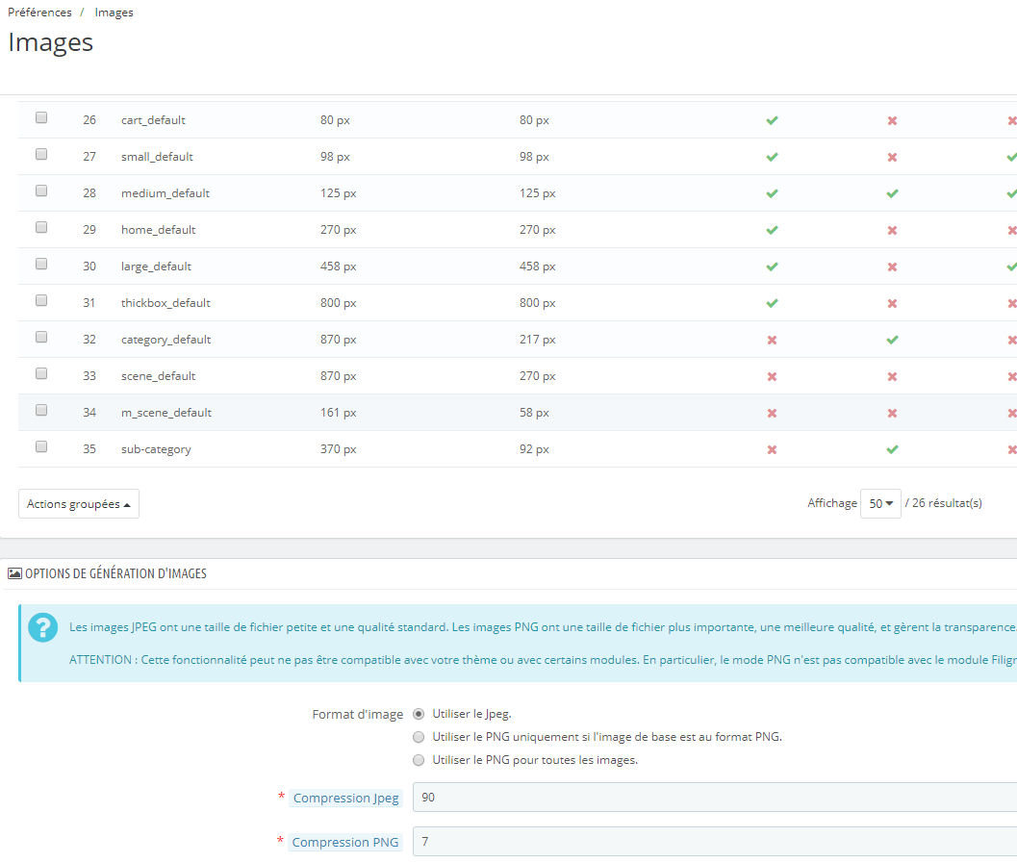Click the 'Options de génération d'images' heading
The width and height of the screenshot is (1017, 863).
(x=115, y=573)
